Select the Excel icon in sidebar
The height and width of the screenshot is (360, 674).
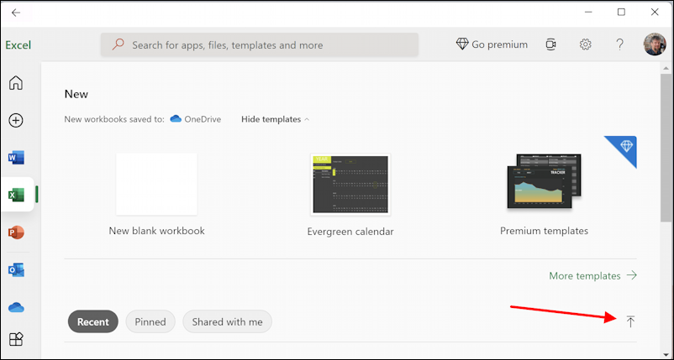(x=16, y=195)
